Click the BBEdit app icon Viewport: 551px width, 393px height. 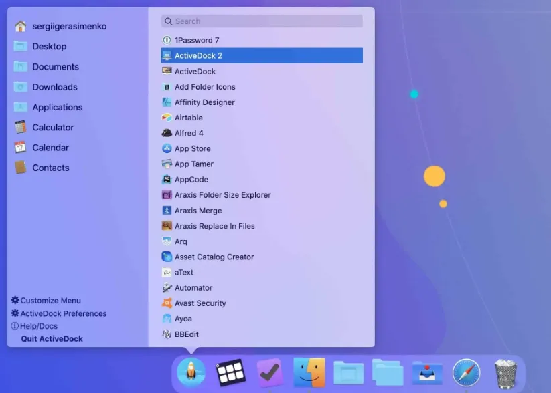[167, 334]
